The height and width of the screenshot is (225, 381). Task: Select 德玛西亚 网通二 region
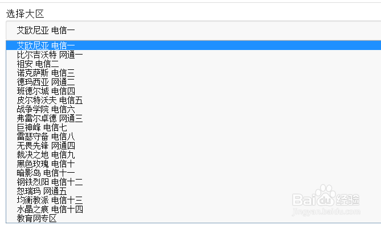(194, 82)
